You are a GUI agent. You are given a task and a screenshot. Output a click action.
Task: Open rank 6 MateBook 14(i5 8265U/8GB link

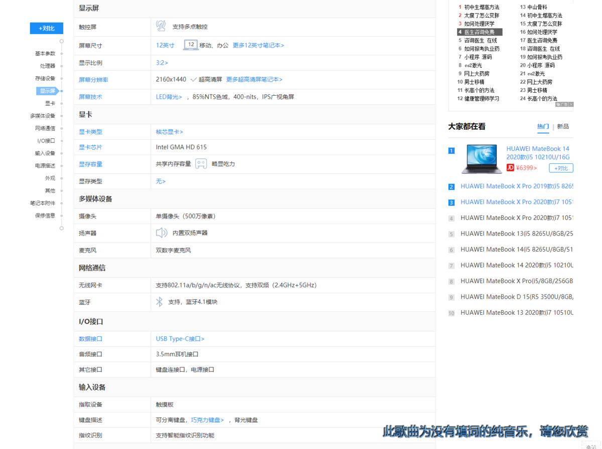click(517, 250)
